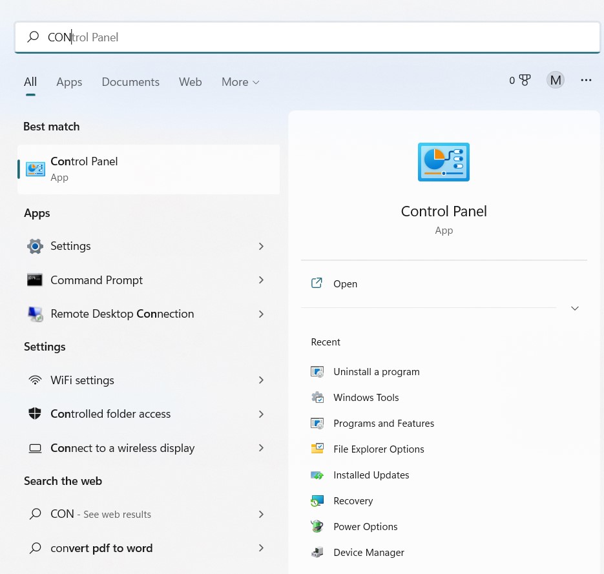The image size is (604, 574).
Task: Launch Command Prompt from Apps
Action: [x=96, y=280]
